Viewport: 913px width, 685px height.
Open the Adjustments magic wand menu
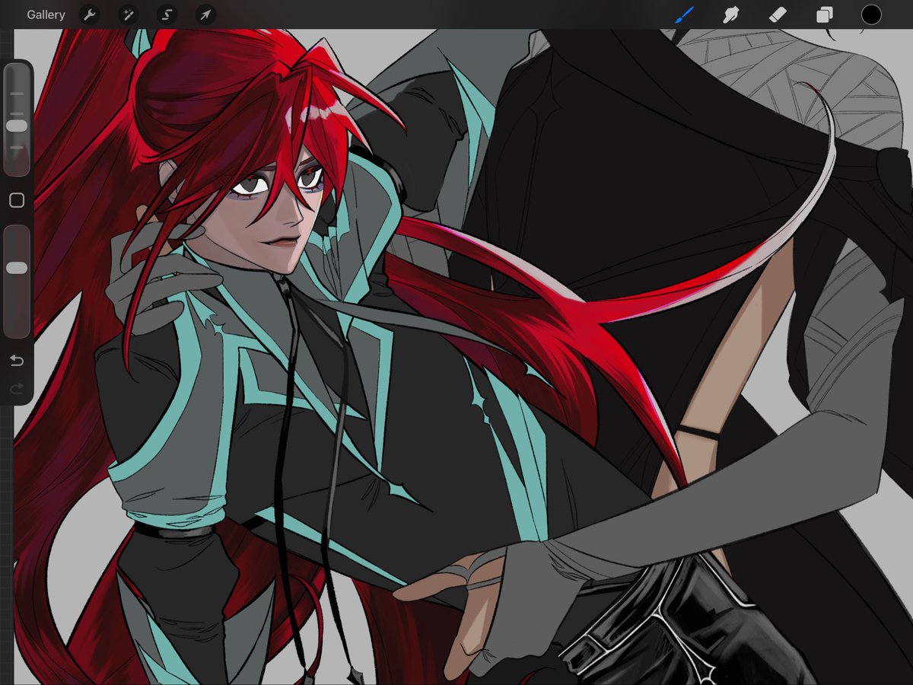click(128, 14)
